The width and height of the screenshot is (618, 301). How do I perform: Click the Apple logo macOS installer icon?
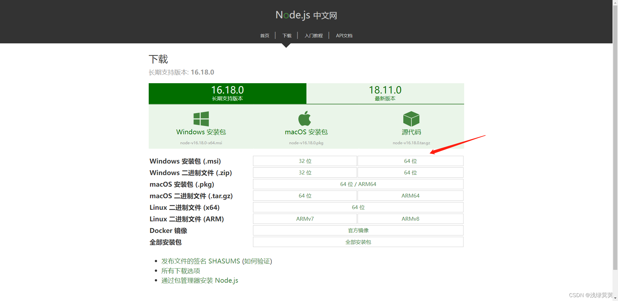pyautogui.click(x=304, y=119)
